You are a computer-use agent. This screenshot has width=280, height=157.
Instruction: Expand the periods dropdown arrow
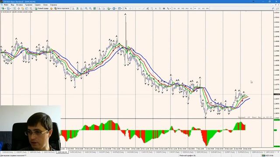pos(116,8)
